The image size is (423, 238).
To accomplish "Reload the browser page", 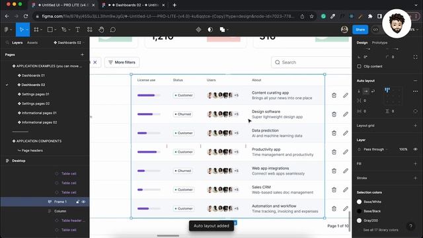I will pyautogui.click(x=26, y=16).
